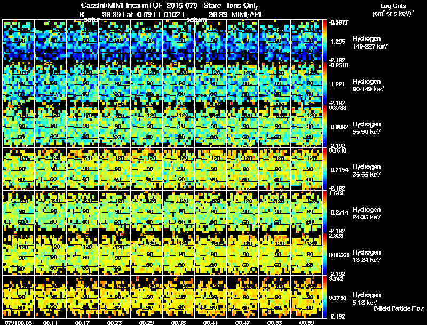Click the color scale bar for 5-13 keV row
The height and width of the screenshot is (325, 427).
325,297
